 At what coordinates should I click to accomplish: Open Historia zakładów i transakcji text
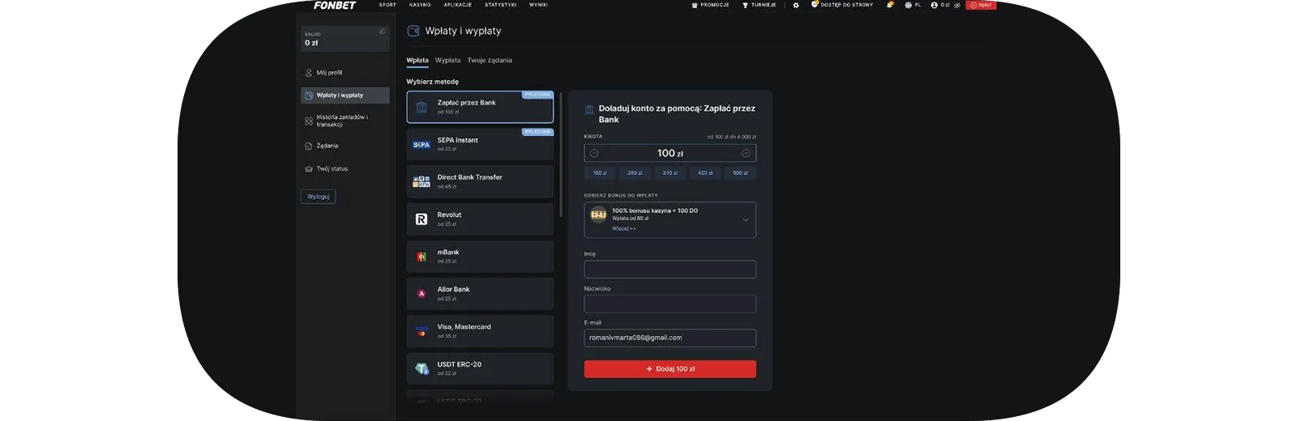(342, 121)
